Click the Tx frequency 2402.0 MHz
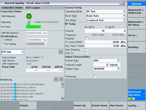This screenshot has width=146, height=110. [x=118, y=35]
